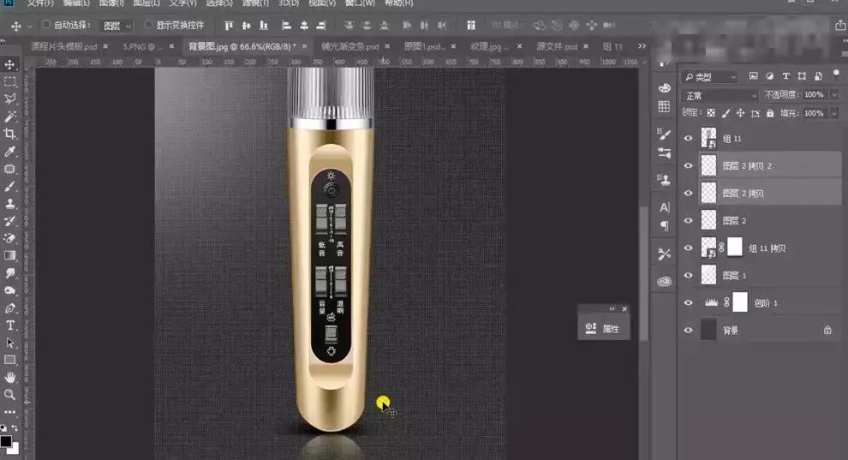The image size is (848, 460).
Task: Expand tool preset picker arrow
Action: [x=30, y=26]
